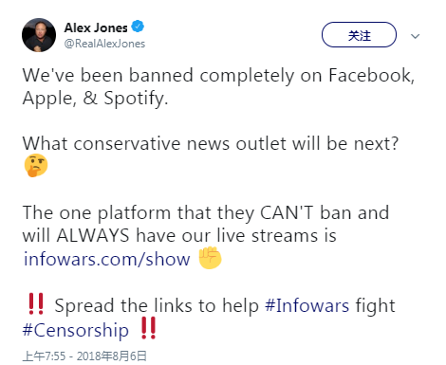Click the sentence about Facebook ban
Image resolution: width=446 pixels, height=365 pixels.
pos(218,76)
